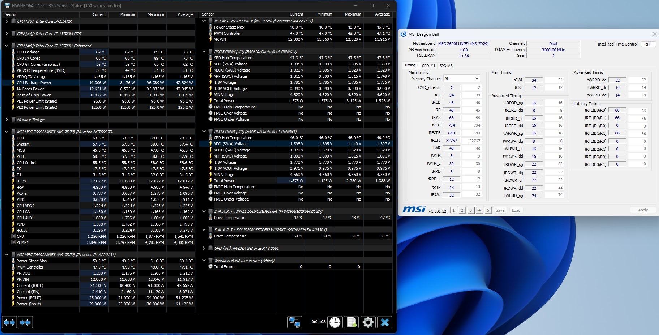Expand the Memory Timings section
659x335 pixels.
(x=7, y=120)
